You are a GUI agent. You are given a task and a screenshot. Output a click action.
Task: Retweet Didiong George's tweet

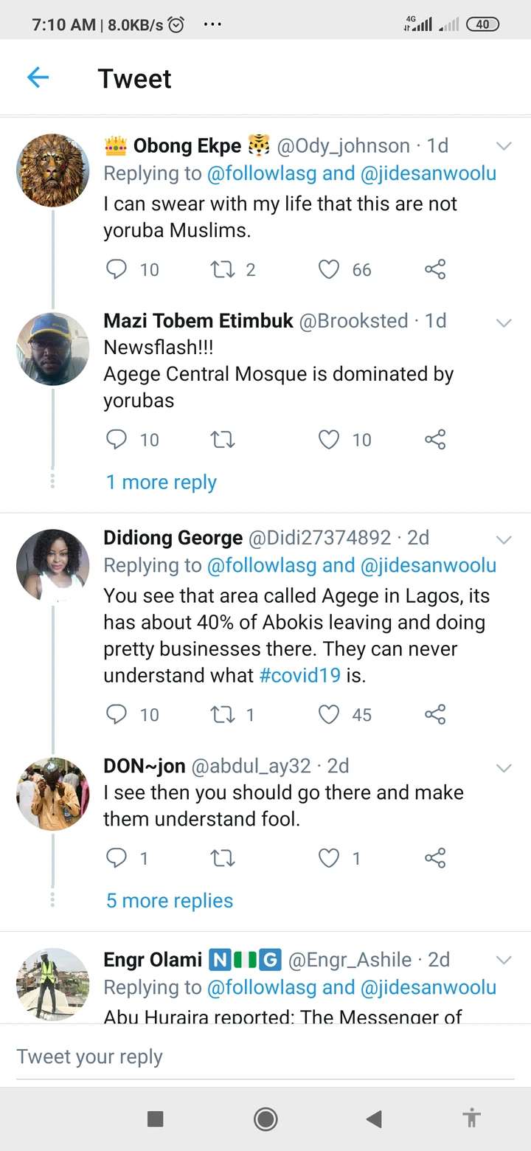click(222, 714)
